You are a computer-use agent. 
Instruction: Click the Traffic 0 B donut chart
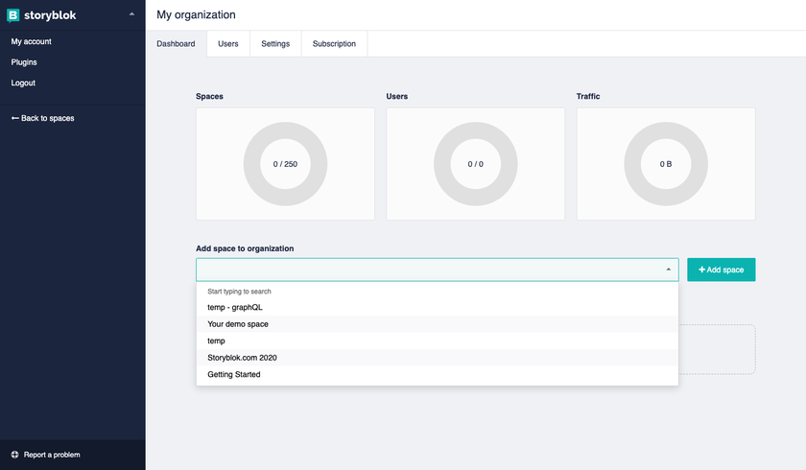point(666,164)
